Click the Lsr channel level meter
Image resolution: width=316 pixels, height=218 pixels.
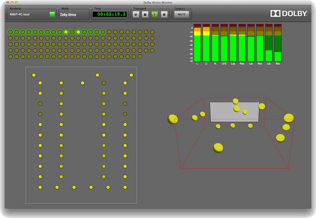click(251, 43)
